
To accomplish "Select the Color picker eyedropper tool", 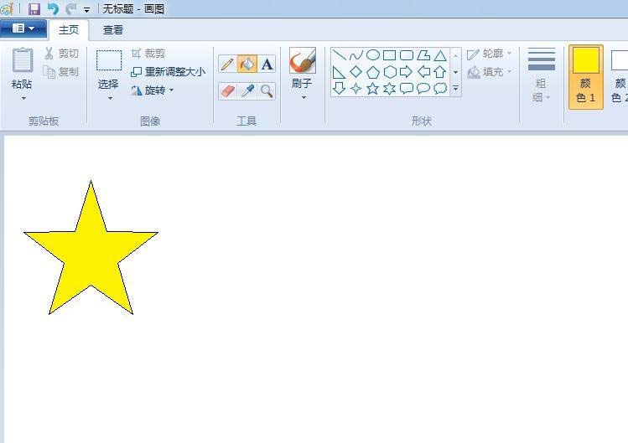I will (x=247, y=90).
